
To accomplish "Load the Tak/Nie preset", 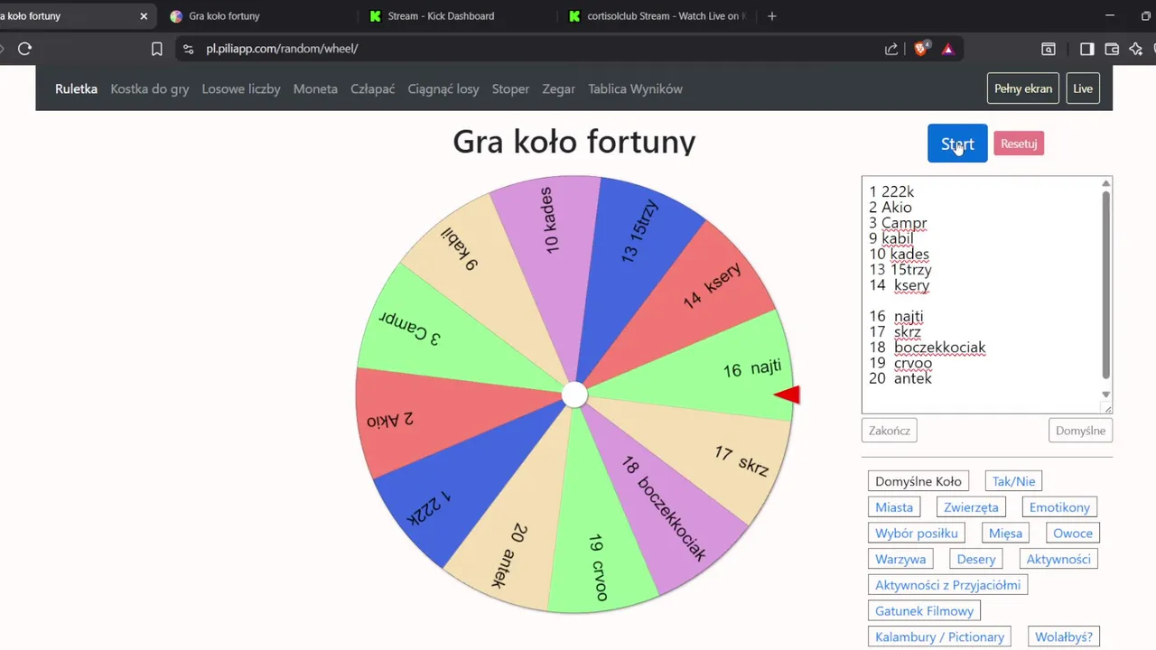I will 1014,481.
